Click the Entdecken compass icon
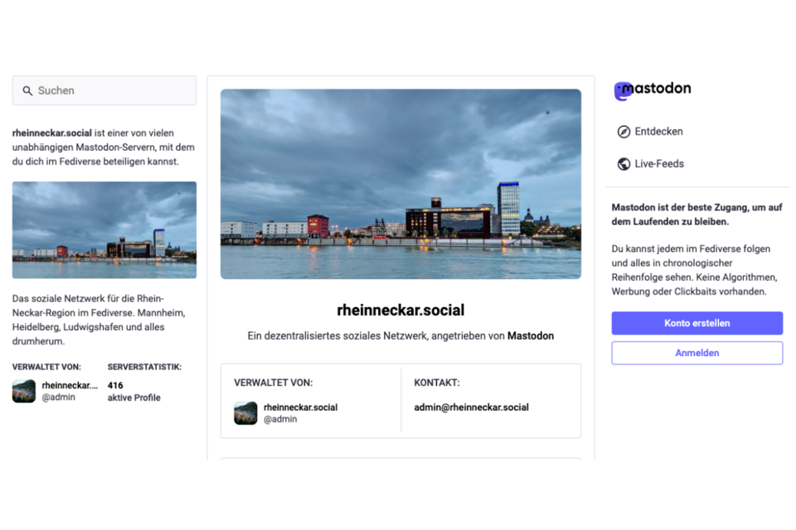 pos(624,132)
